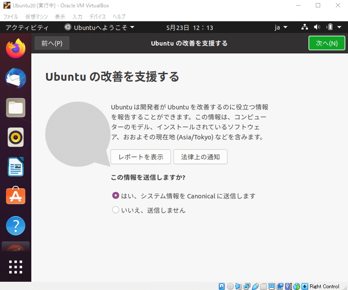The height and width of the screenshot is (290, 348).
Task: Open the 'Ubuntuへようこそ' app menu dropdown
Action: 100,27
